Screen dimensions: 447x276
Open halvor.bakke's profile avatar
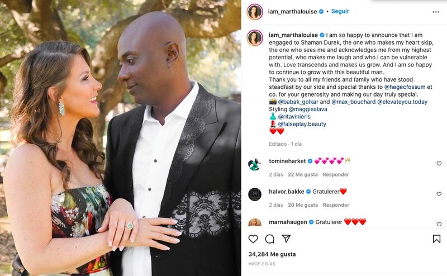255,194
